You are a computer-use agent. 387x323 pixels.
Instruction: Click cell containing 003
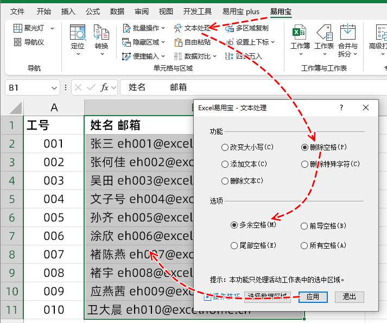click(54, 181)
